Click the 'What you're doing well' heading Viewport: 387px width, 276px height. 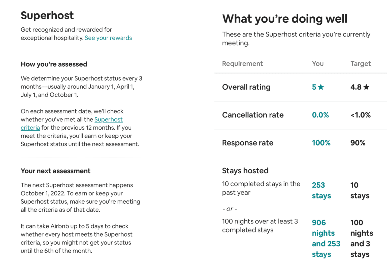click(285, 19)
